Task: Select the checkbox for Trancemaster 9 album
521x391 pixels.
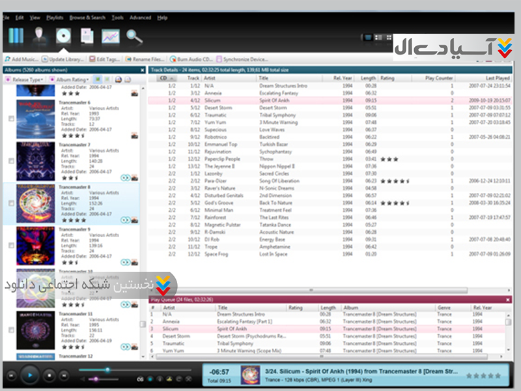Action: pyautogui.click(x=11, y=246)
